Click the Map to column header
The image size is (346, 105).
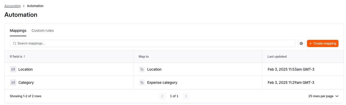tap(144, 57)
